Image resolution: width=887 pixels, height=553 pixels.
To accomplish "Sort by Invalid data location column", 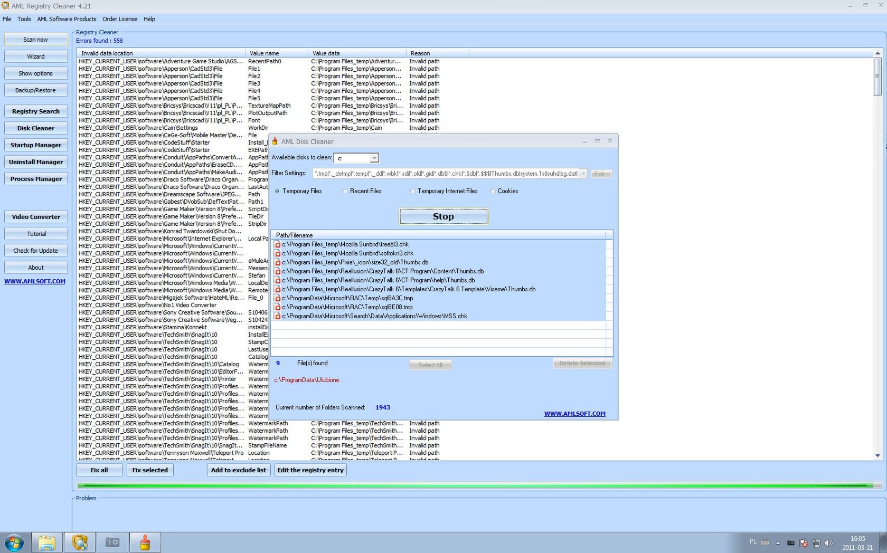I will click(161, 53).
